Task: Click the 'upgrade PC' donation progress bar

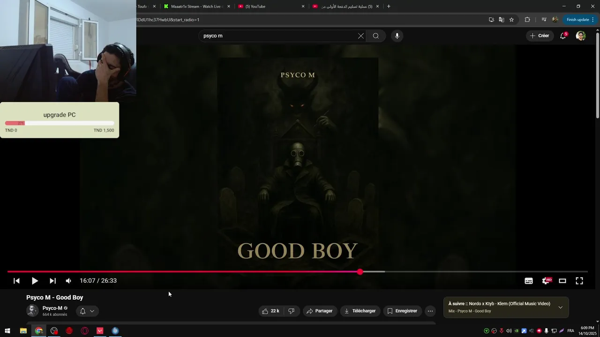Action: (60, 123)
